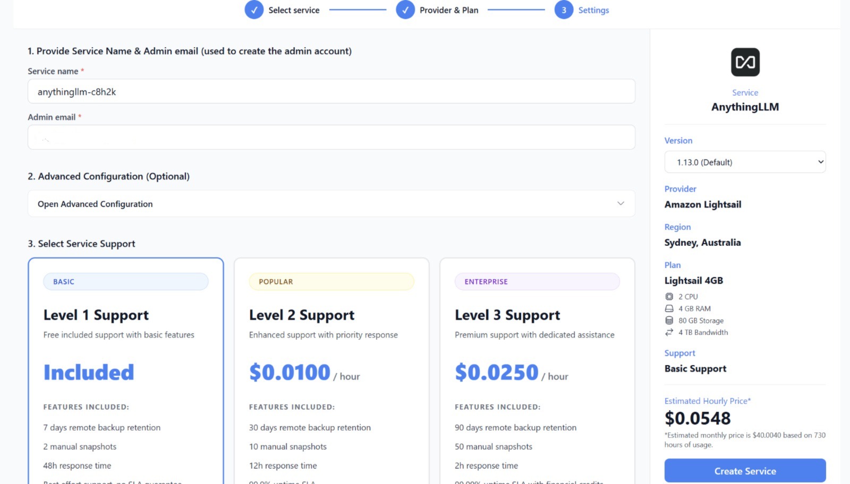Viewport: 850px width, 484px height.
Task: Click the $0.0548 estimated hourly price
Action: (698, 418)
